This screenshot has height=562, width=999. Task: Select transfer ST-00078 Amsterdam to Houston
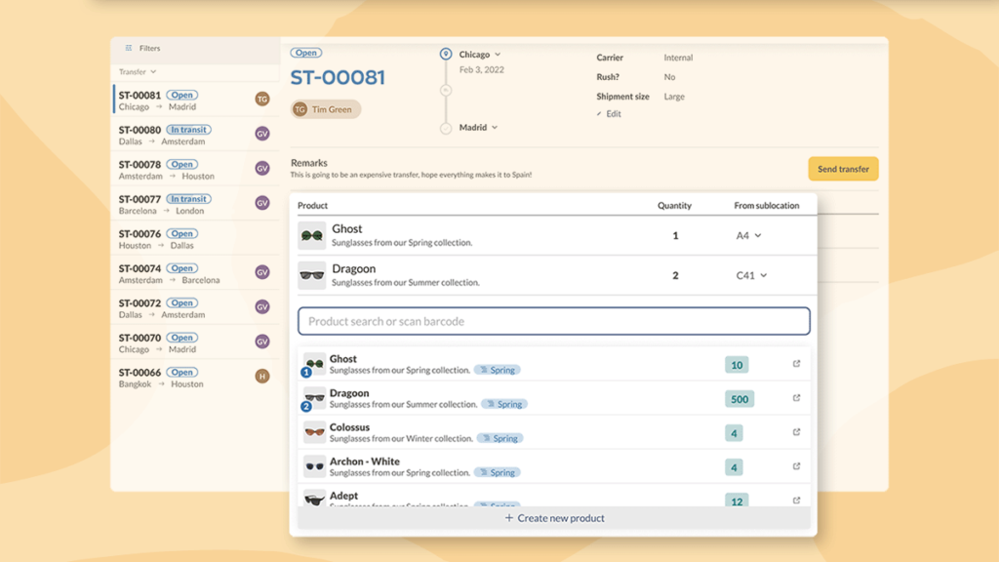195,170
